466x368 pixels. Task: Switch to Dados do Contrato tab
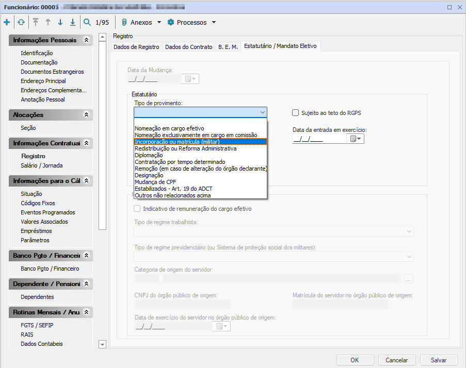pos(189,47)
